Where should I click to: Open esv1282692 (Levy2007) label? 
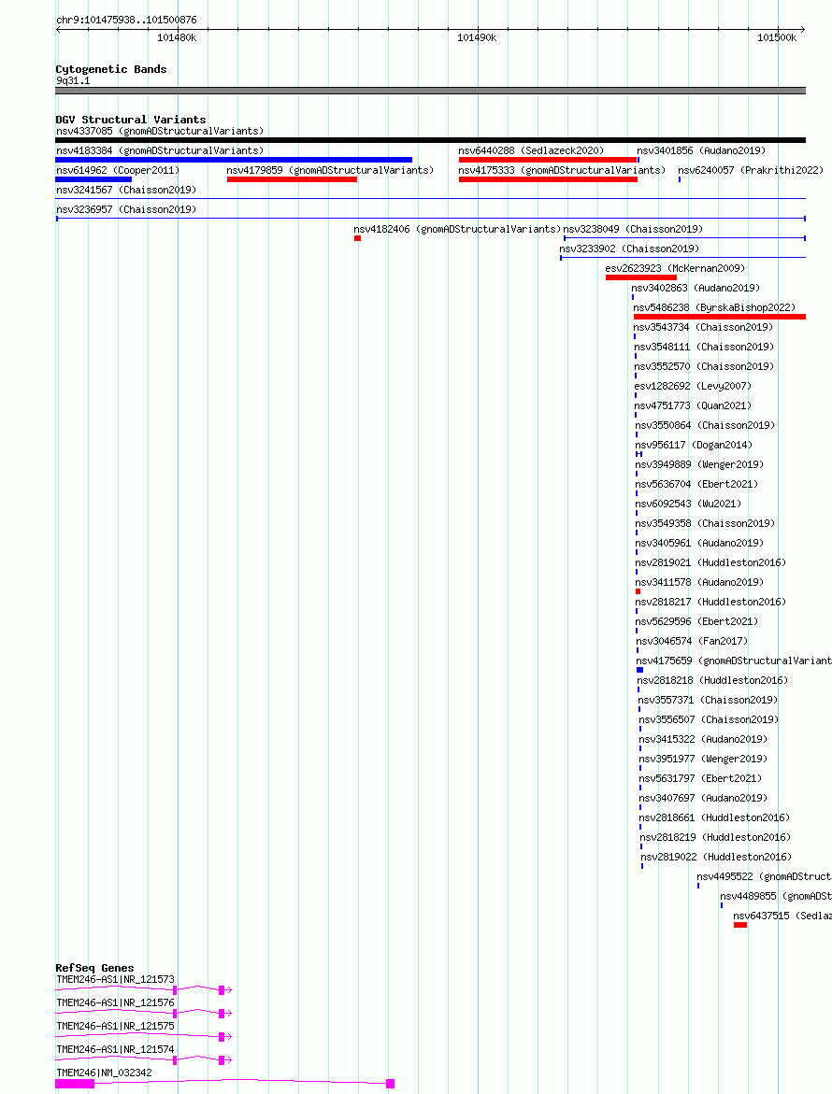pos(693,386)
